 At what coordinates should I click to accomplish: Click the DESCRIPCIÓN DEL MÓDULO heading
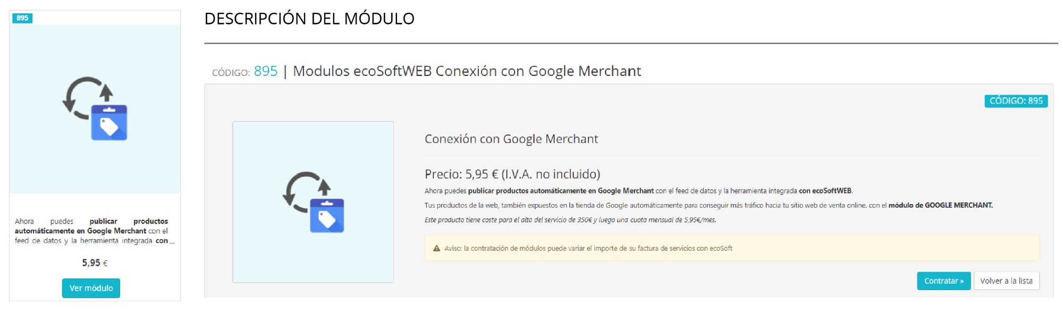[309, 19]
